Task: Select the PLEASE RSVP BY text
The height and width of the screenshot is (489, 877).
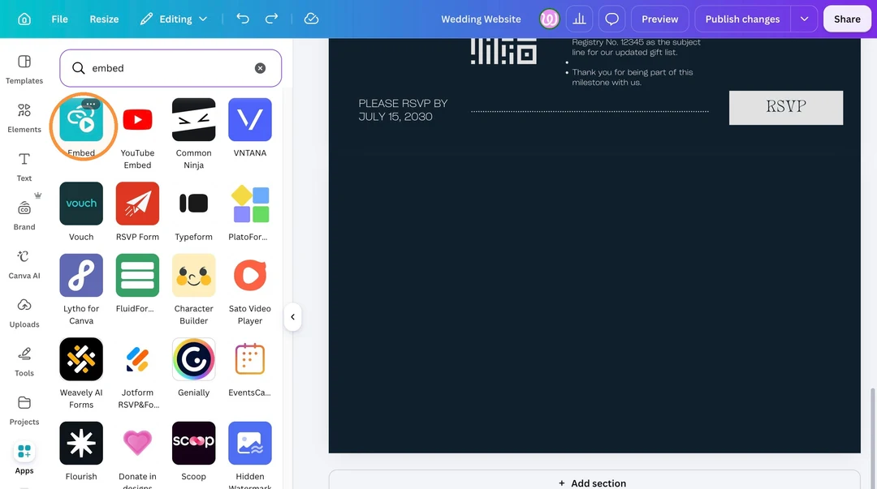Action: click(x=403, y=110)
